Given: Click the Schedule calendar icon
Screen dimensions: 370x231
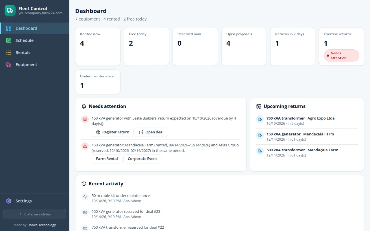Looking at the screenshot, I should pos(9,40).
